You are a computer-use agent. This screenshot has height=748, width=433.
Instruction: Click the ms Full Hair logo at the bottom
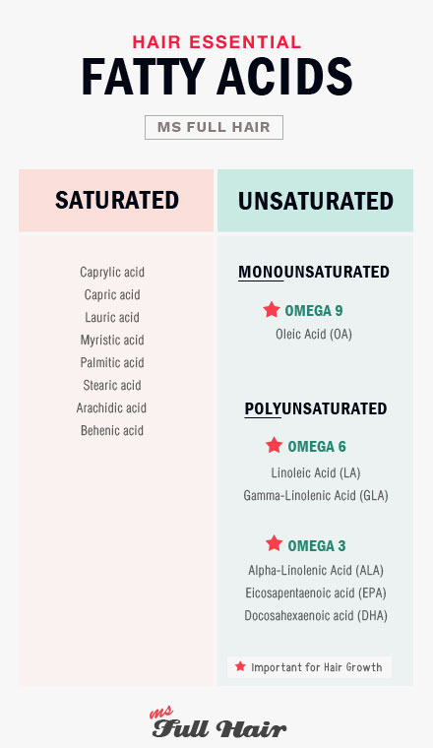point(218,723)
